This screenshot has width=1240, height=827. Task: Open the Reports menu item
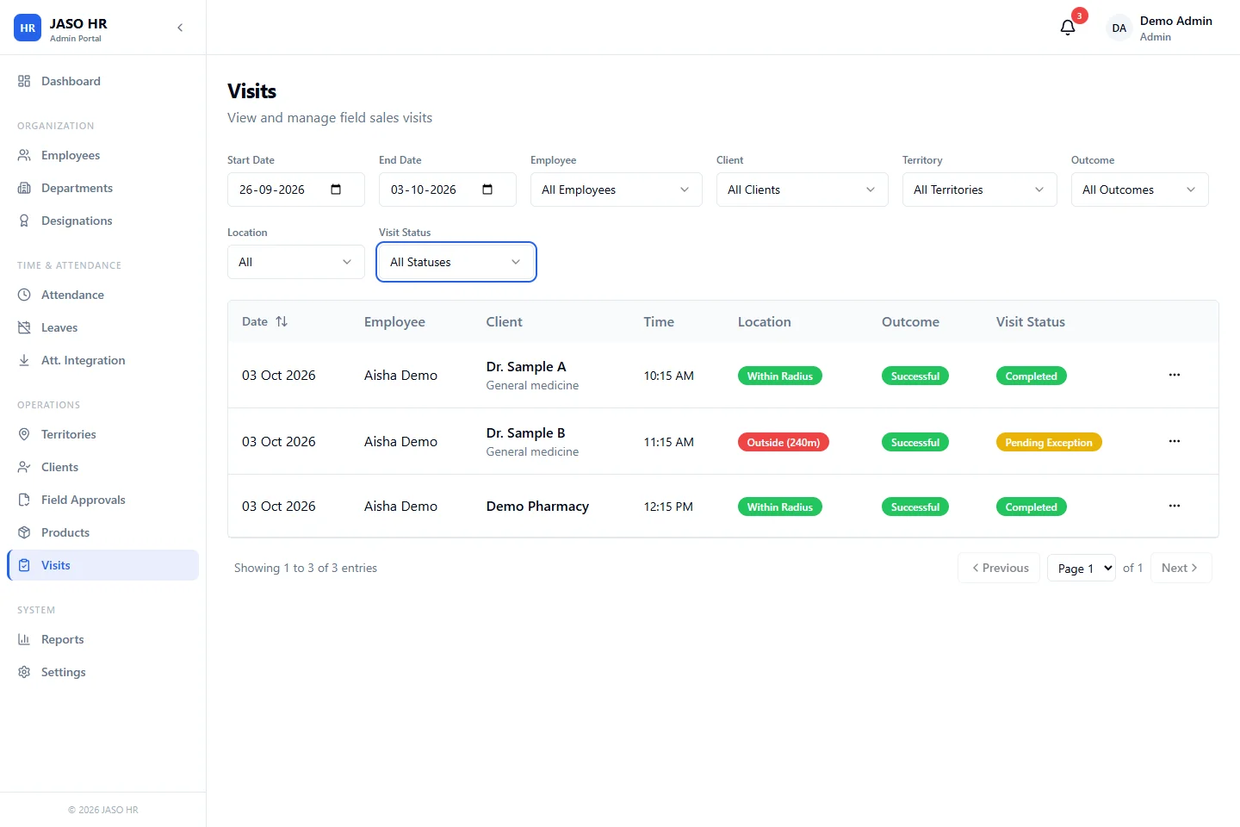click(x=103, y=639)
